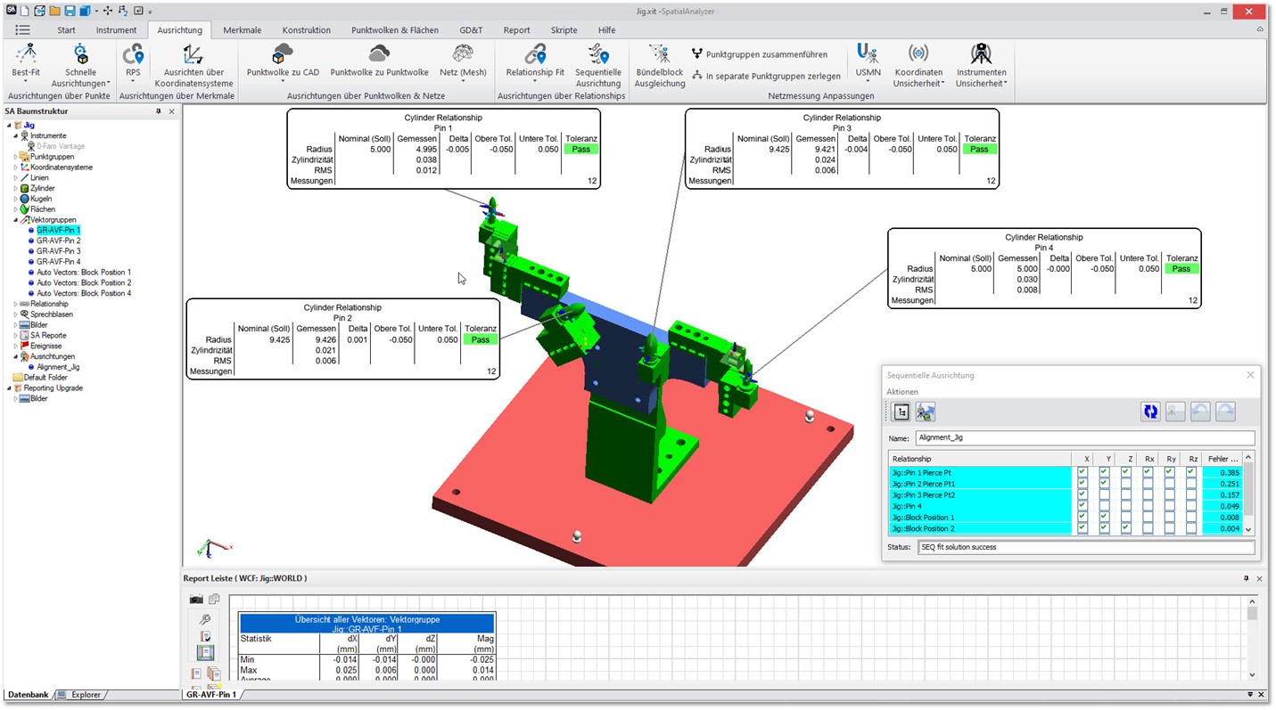Uncheck X for Jig::Pin 4 relationship
Image resolution: width=1276 pixels, height=710 pixels.
(1082, 506)
